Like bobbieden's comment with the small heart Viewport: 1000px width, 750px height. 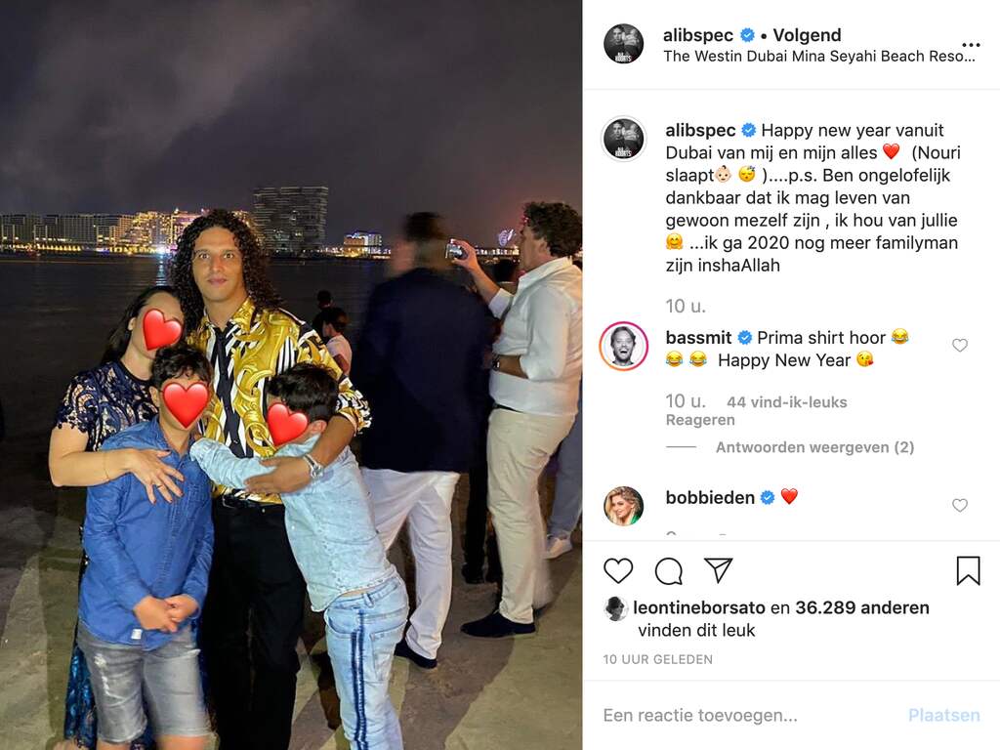point(960,505)
